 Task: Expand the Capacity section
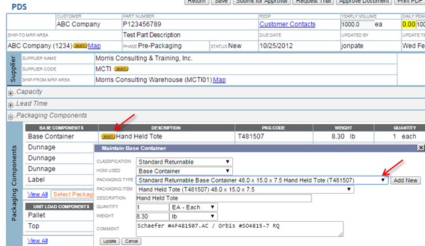click(x=10, y=93)
